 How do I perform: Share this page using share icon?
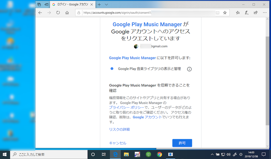coord(256,13)
